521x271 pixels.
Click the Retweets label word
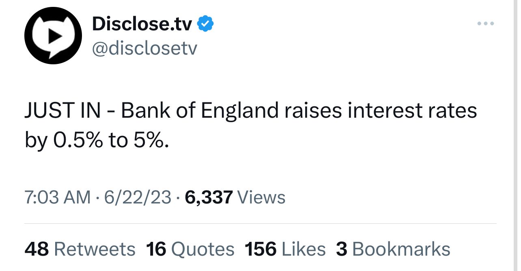click(95, 249)
